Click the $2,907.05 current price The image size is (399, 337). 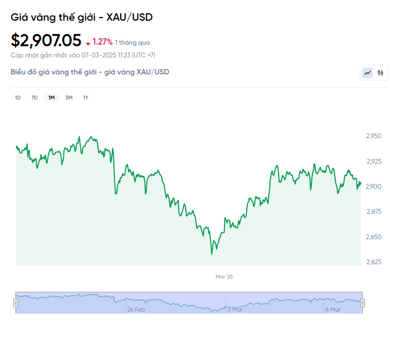tap(46, 40)
